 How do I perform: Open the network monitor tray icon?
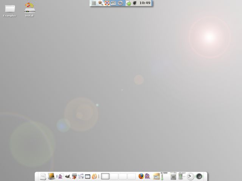[x=135, y=3]
